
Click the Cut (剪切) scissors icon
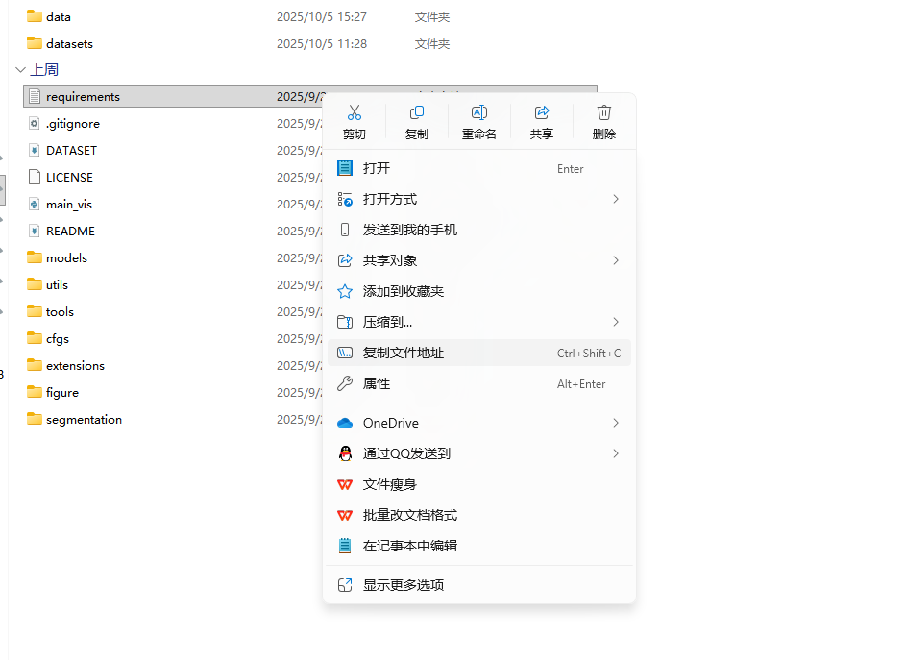[355, 112]
